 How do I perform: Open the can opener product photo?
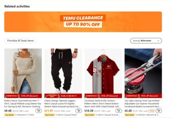pos(143,71)
